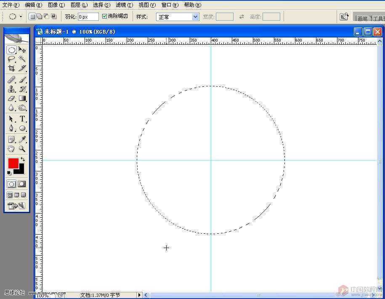Expand the tool preset picker arrow
Image resolution: width=385 pixels, height=299 pixels.
pyautogui.click(x=21, y=17)
